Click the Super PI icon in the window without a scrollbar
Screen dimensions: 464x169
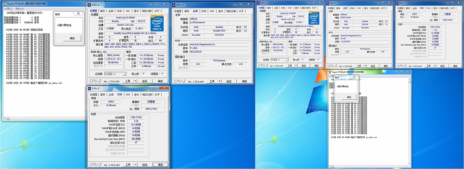(5, 4)
